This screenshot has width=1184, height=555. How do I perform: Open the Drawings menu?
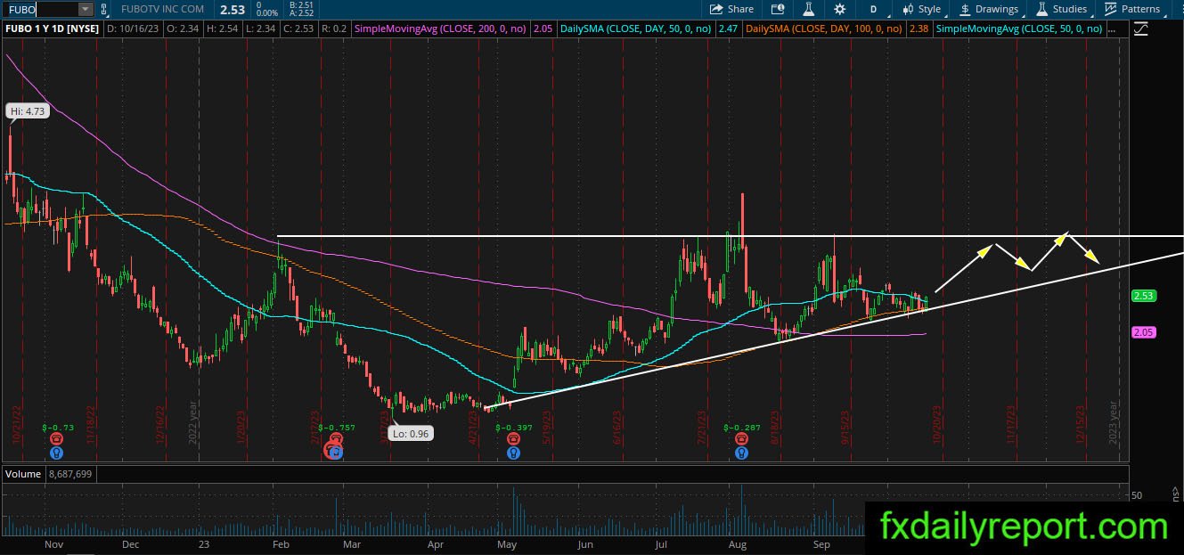[x=988, y=9]
